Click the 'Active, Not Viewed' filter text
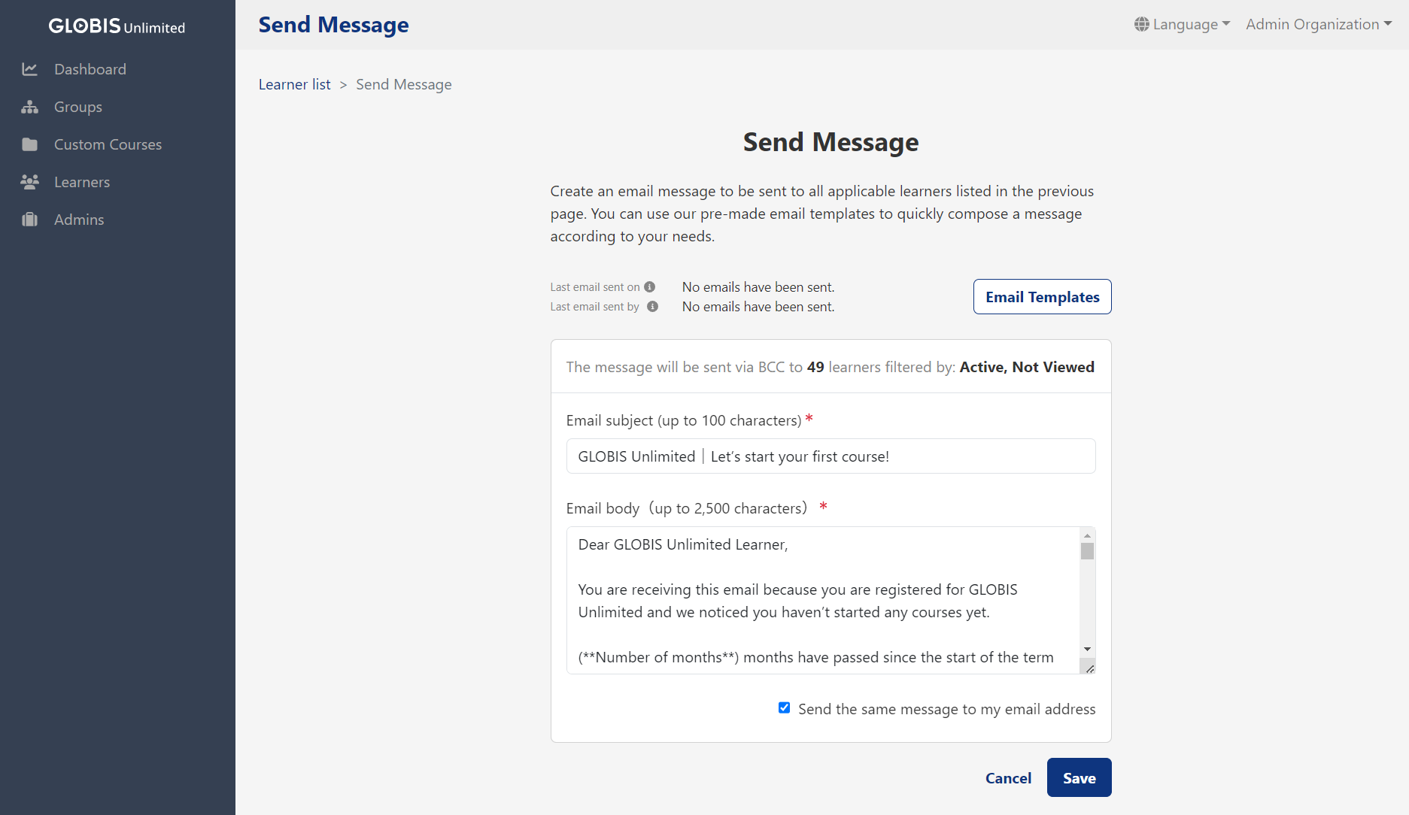1409x815 pixels. click(x=1027, y=367)
